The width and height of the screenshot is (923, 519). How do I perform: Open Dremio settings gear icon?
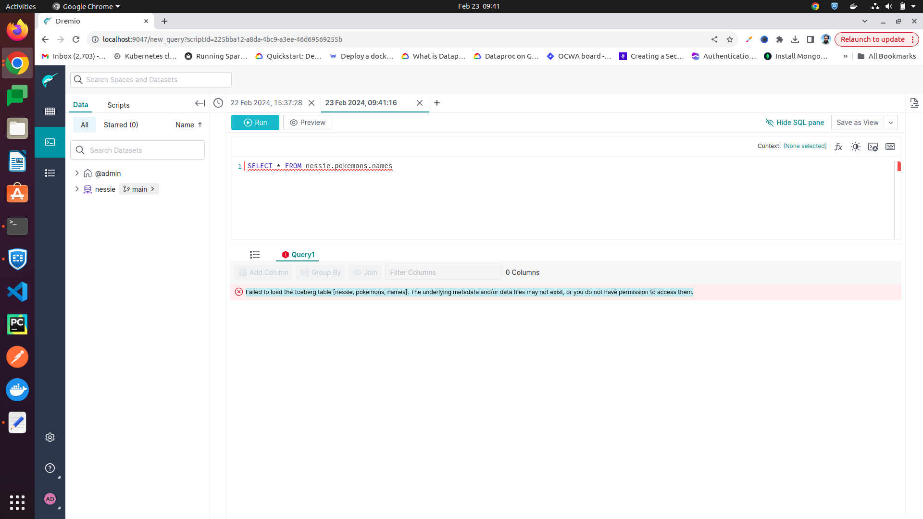coord(50,437)
